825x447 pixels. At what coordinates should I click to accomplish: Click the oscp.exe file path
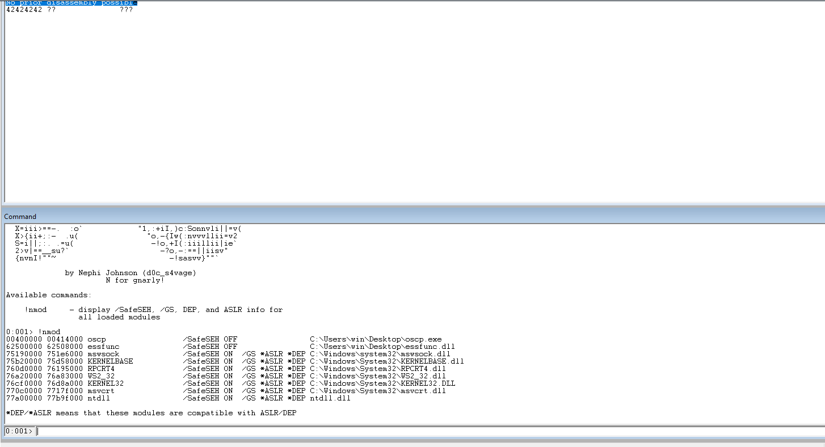[x=375, y=339]
